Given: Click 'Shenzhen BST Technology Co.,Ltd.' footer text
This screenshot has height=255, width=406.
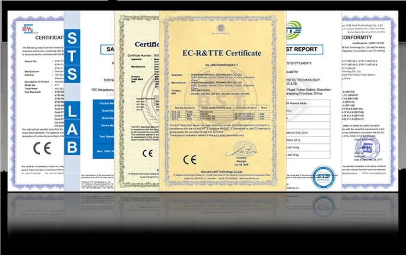Looking at the screenshot, I should point(222,171).
